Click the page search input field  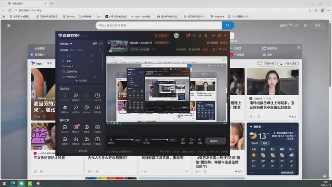click(159, 25)
